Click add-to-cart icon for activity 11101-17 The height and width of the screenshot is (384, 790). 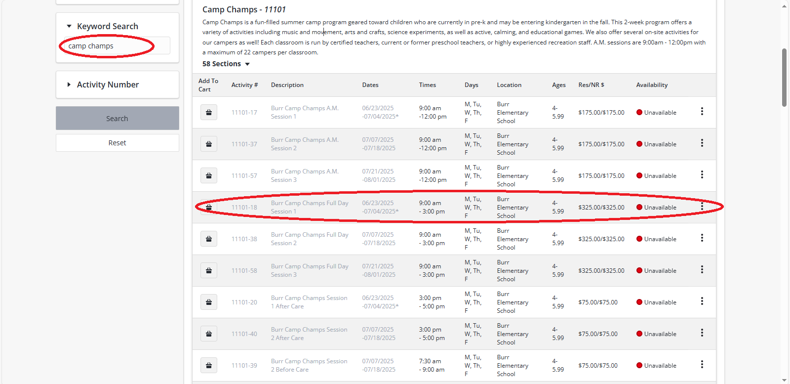tap(209, 112)
